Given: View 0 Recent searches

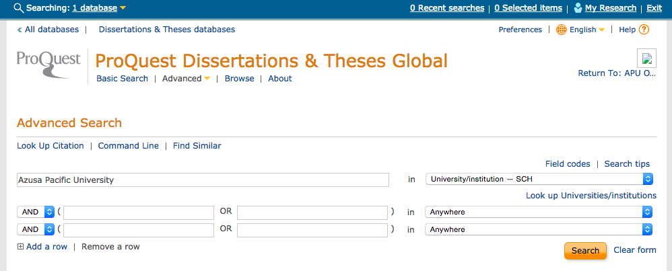Looking at the screenshot, I should click(x=447, y=7).
